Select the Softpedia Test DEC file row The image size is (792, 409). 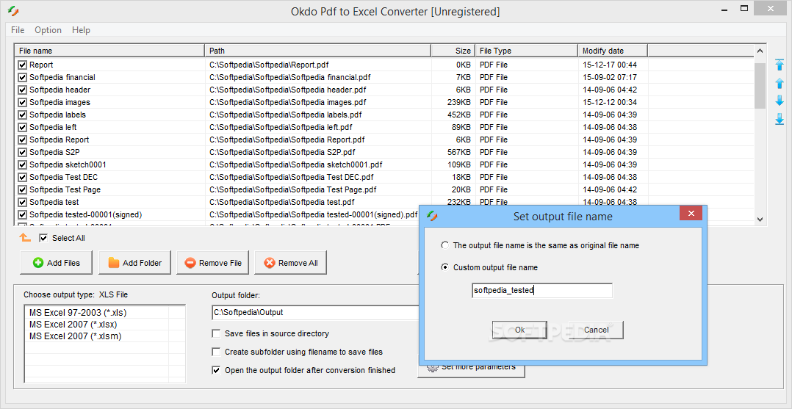[384, 177]
